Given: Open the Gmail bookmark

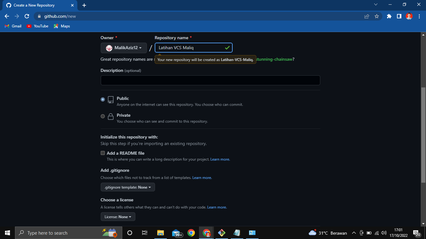Looking at the screenshot, I should [x=13, y=26].
